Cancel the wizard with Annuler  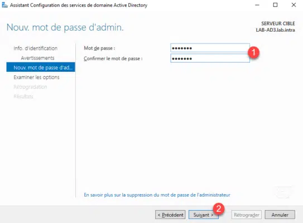tap(280, 215)
